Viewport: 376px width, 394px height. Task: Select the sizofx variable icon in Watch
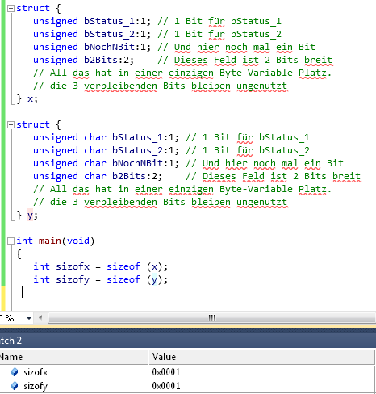(x=15, y=372)
